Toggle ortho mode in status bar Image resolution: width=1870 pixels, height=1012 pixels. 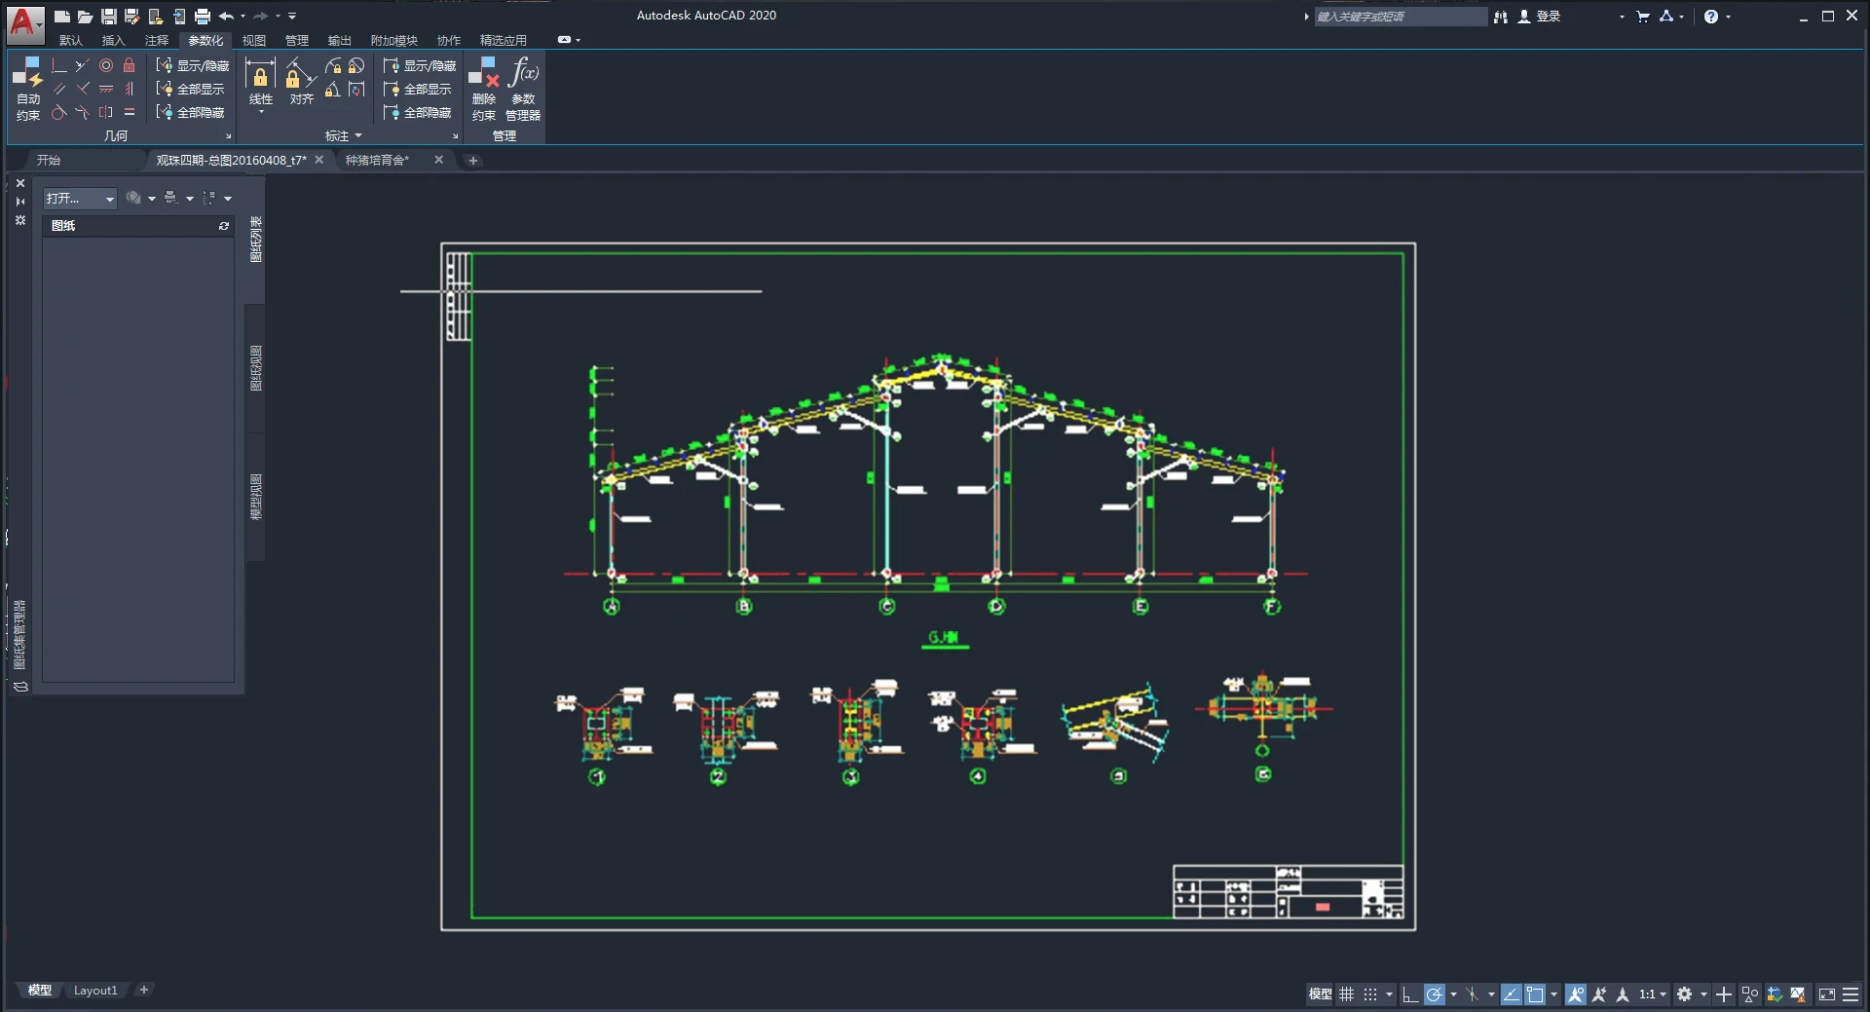pyautogui.click(x=1409, y=994)
